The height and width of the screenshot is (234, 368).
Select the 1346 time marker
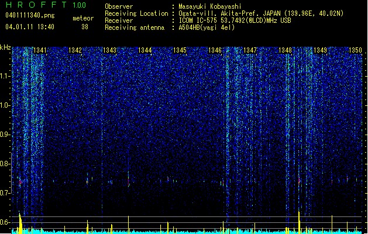tap(215, 50)
